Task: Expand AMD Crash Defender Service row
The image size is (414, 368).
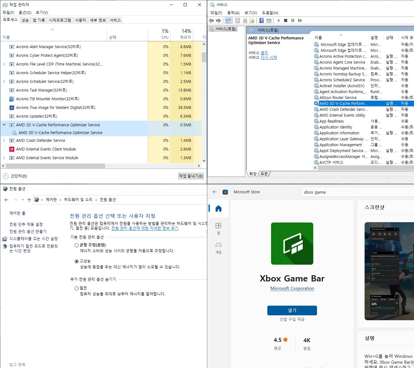Action: (4, 141)
